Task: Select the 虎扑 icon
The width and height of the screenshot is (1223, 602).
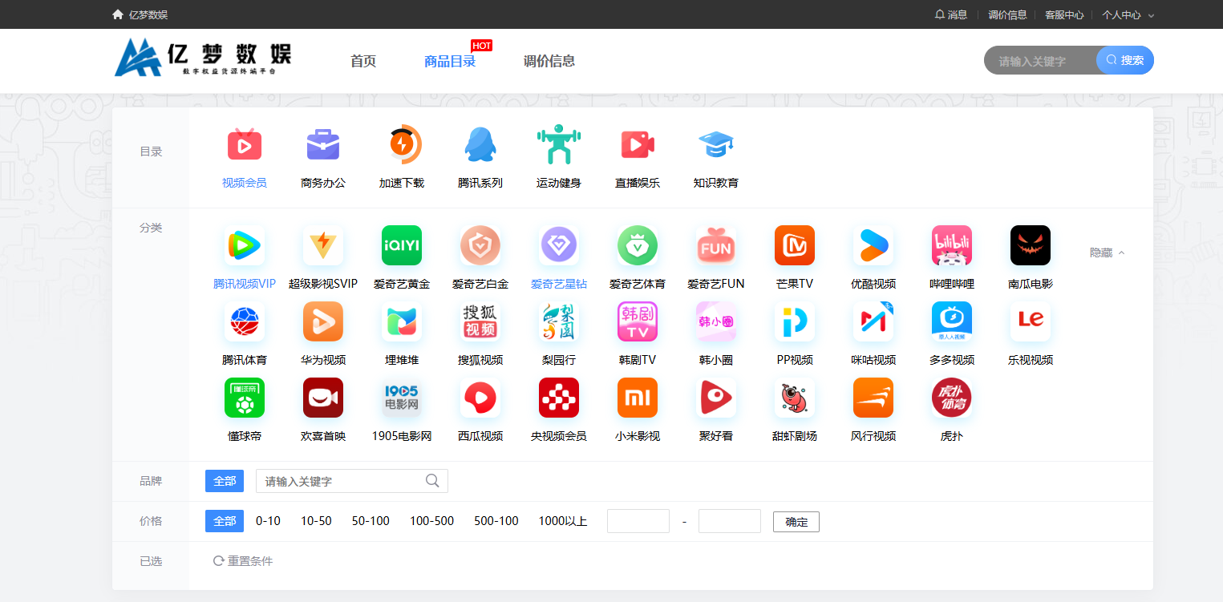Action: pyautogui.click(x=952, y=398)
